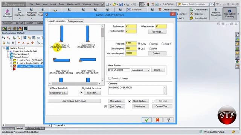Switch to the Toolpath parameters tab
The width and height of the screenshot is (241, 135).
coord(56,21)
